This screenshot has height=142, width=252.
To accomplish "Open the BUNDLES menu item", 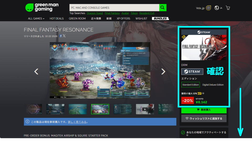I will click(160, 18).
